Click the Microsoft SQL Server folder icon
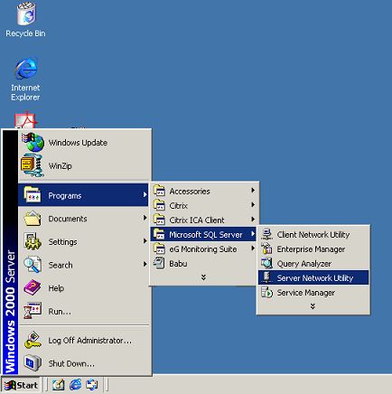Screen dimensions: 392x394 [159, 234]
